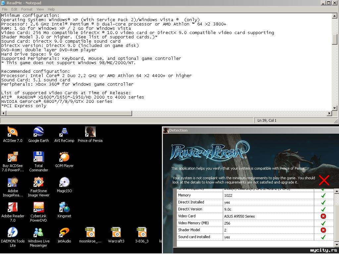Click the Video Card label cell
339x254 pixels.
pos(200,216)
